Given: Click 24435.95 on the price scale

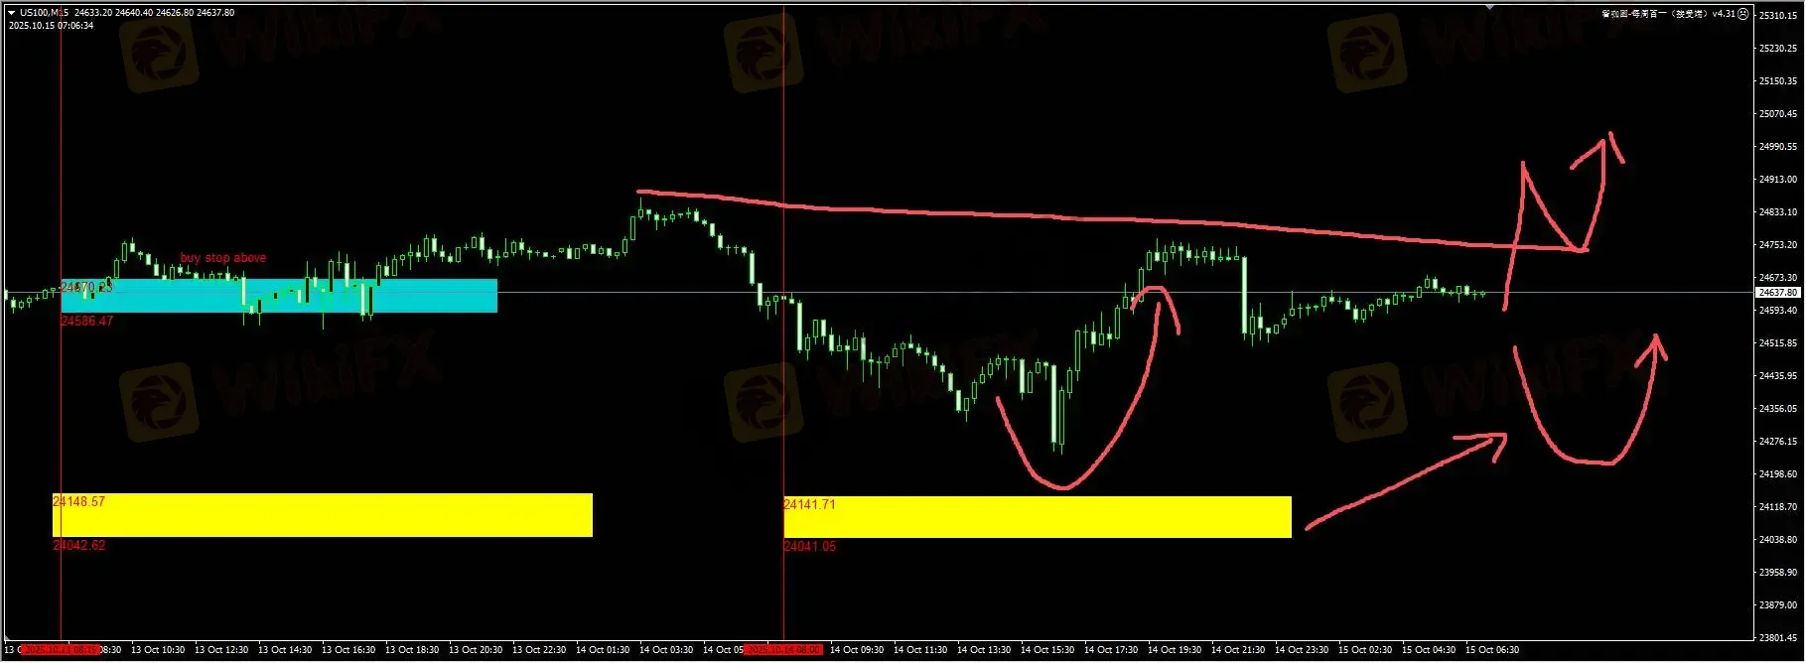Looking at the screenshot, I should (x=1777, y=376).
